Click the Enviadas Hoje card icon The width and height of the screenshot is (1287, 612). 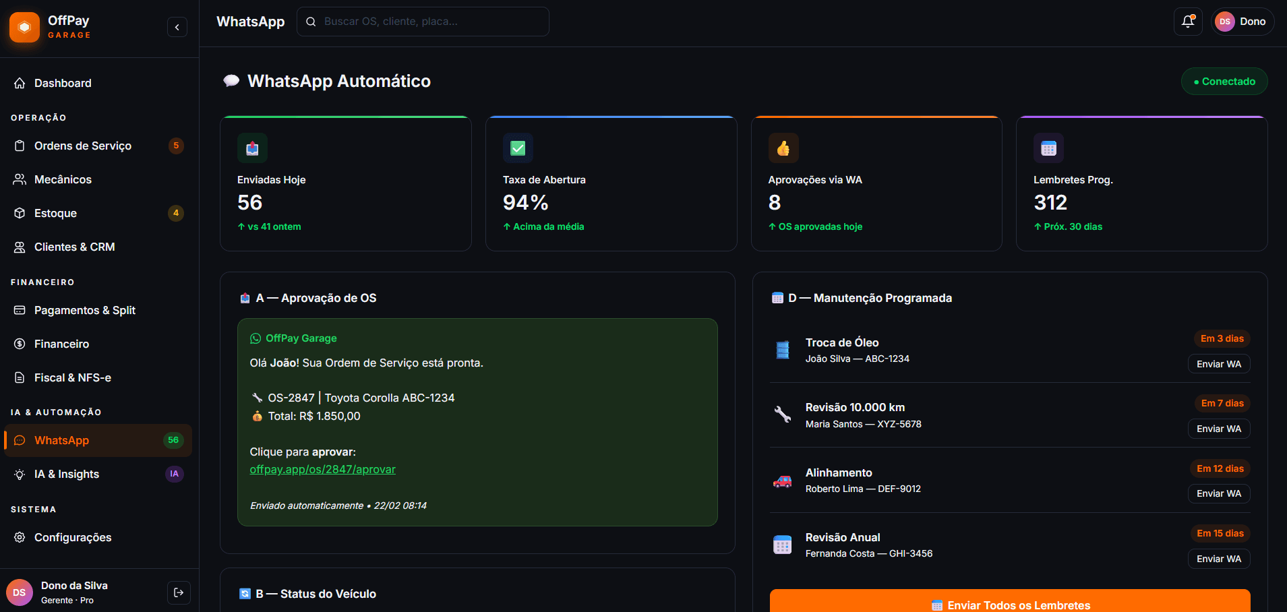[x=252, y=148]
